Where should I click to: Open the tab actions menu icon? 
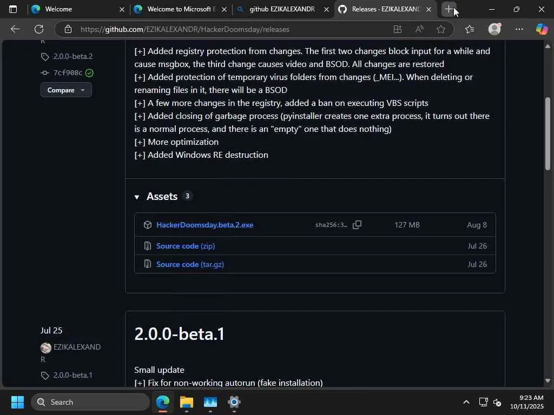point(13,9)
